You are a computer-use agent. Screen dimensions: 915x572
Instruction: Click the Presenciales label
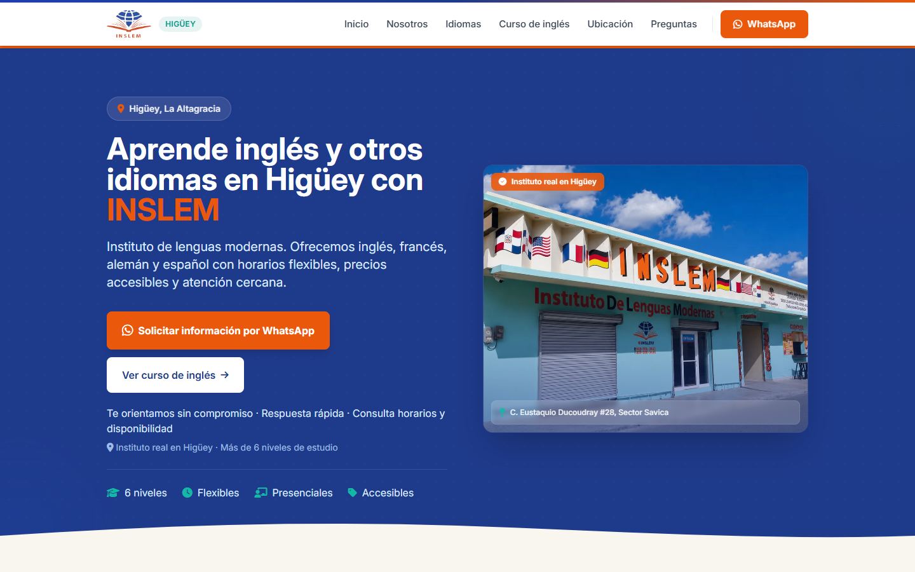click(x=302, y=493)
